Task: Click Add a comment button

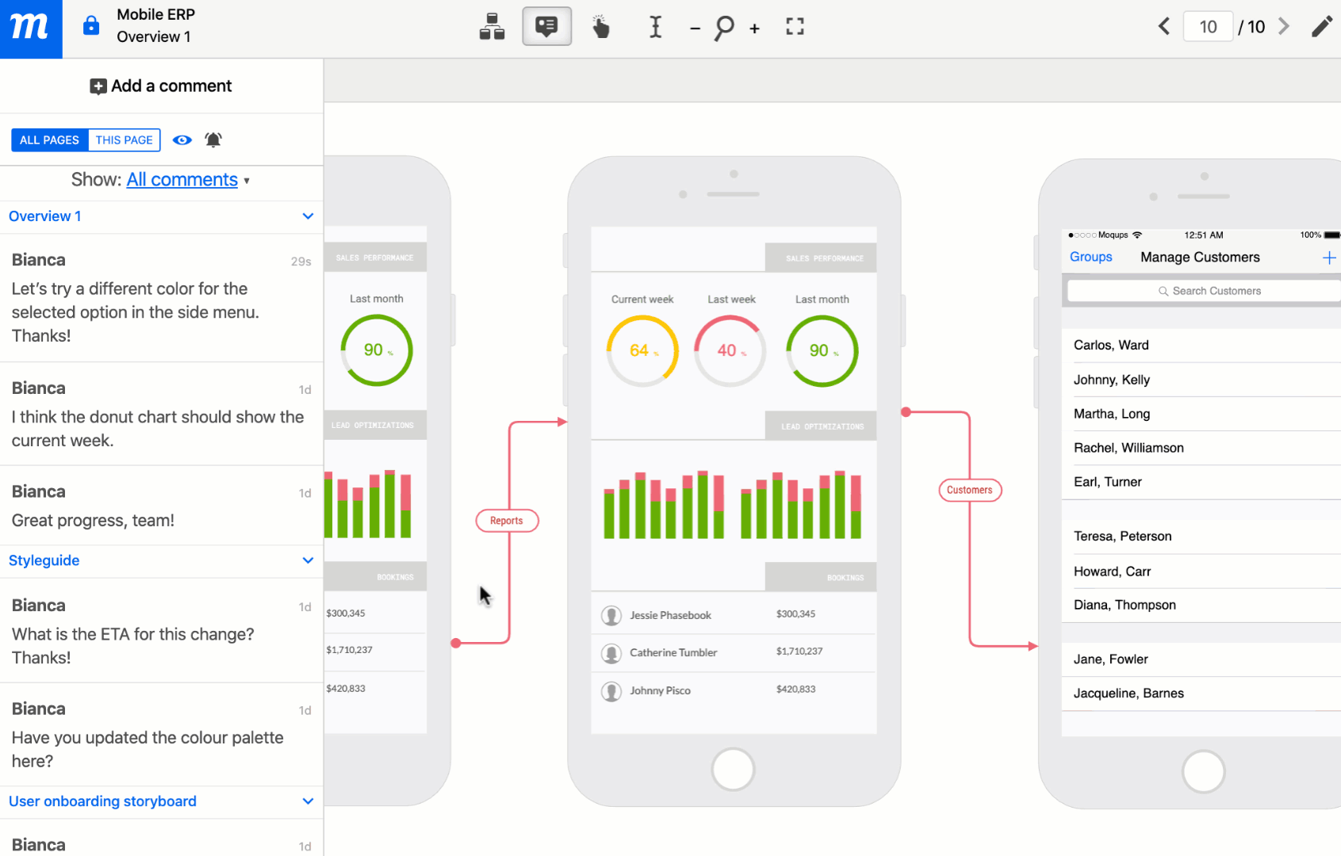Action: pyautogui.click(x=161, y=86)
